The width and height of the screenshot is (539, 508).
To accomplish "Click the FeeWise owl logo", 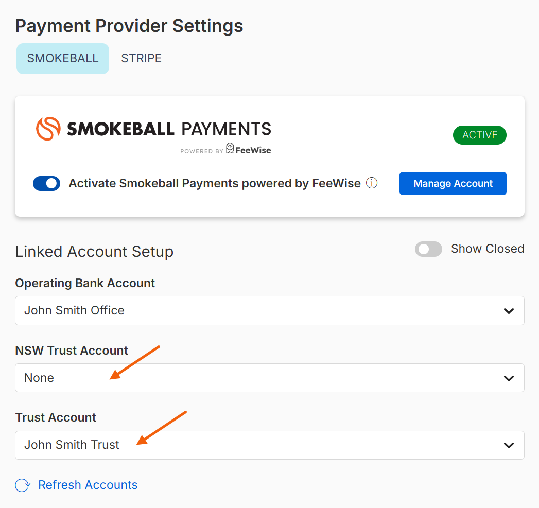I will 230,149.
